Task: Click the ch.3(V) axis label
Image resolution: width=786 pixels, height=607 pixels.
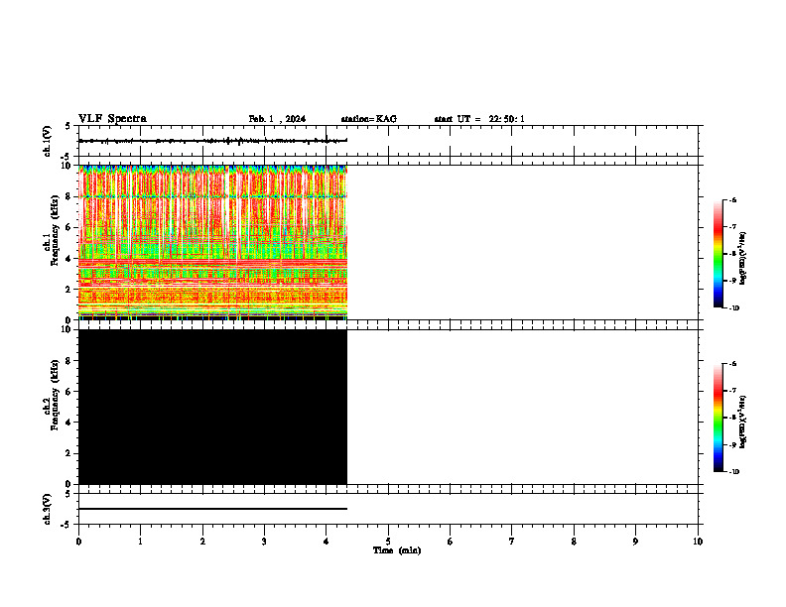Action: click(x=47, y=509)
